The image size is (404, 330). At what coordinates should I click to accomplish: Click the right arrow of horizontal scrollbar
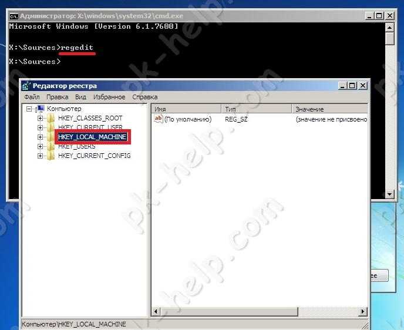pyautogui.click(x=363, y=311)
